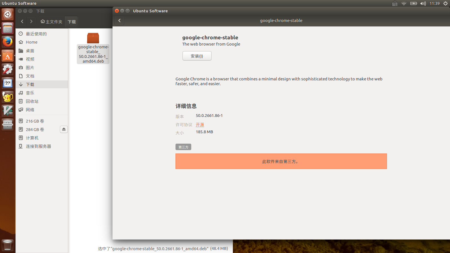Viewport: 450px width, 253px height.
Task: Open the 284 GB volume
Action: point(38,129)
